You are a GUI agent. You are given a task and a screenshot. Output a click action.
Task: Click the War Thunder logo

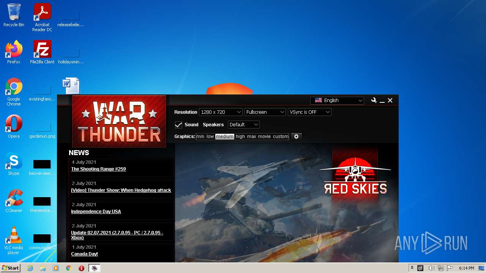coord(119,121)
